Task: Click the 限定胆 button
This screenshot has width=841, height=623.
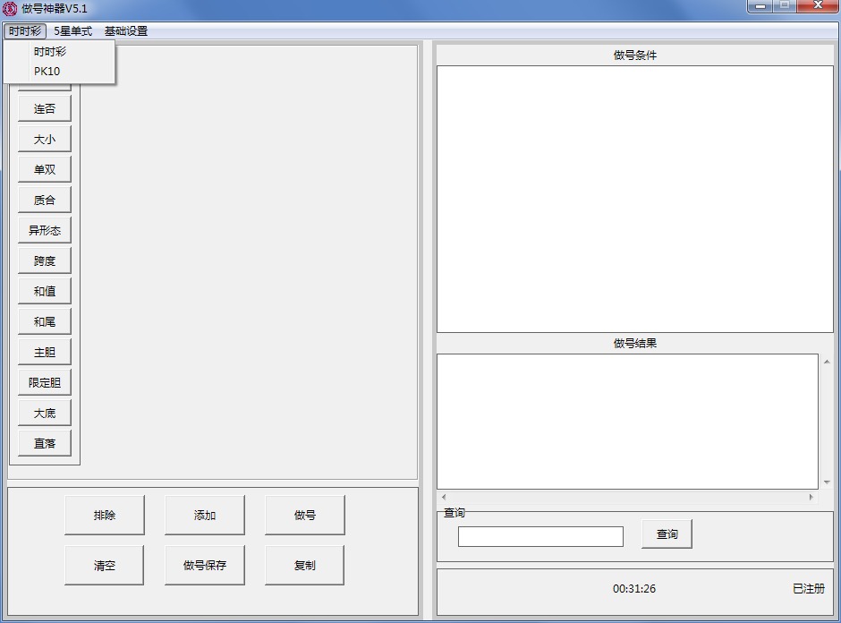Action: coord(45,383)
